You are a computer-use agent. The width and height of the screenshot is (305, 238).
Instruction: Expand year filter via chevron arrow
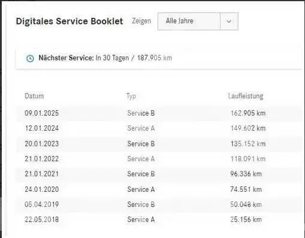click(x=229, y=21)
